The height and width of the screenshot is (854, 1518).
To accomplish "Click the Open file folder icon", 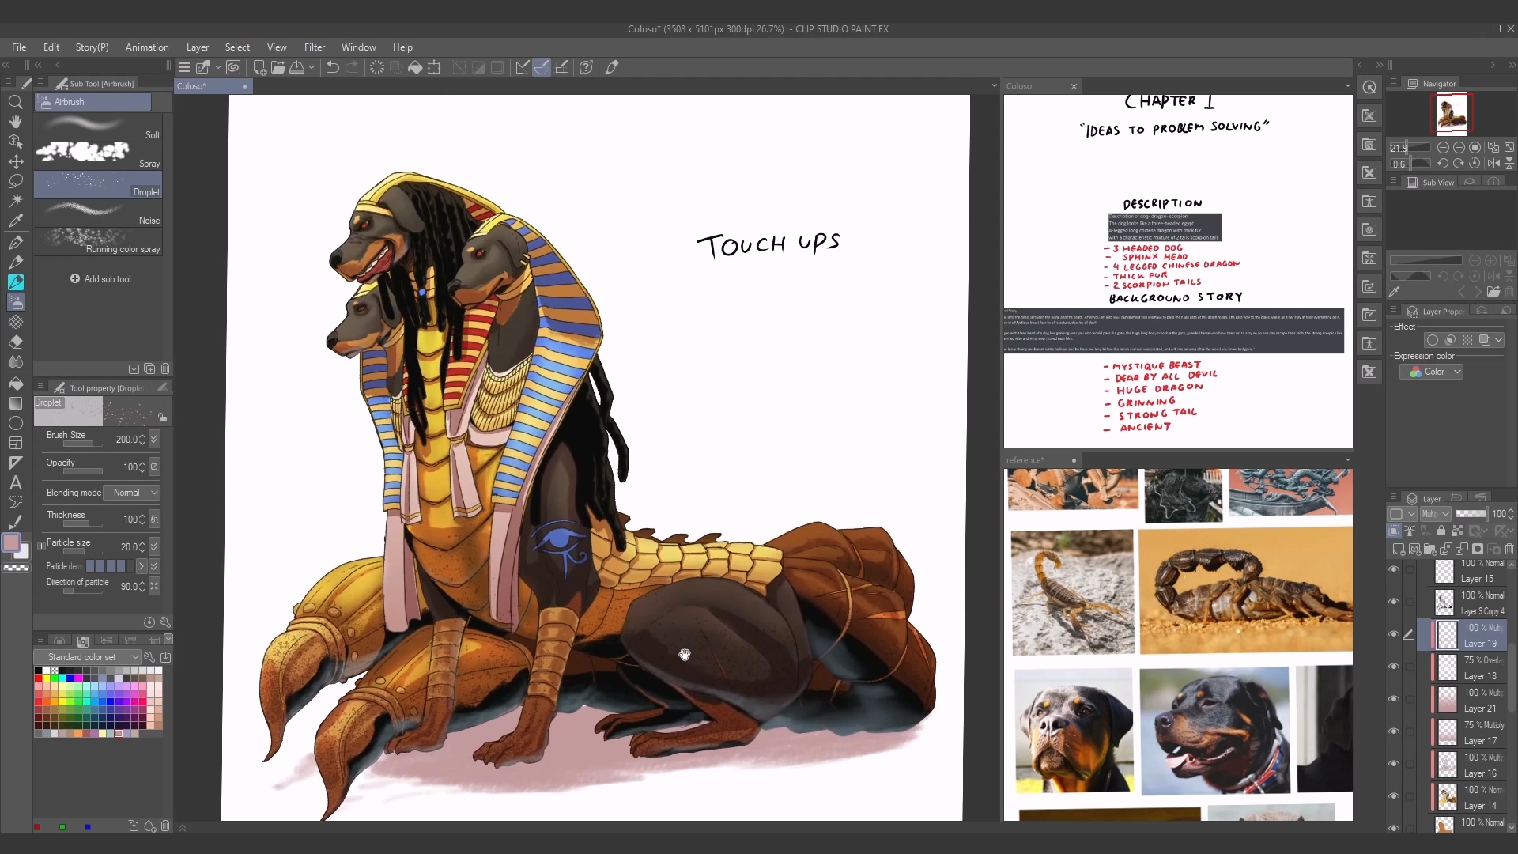I will [x=278, y=67].
